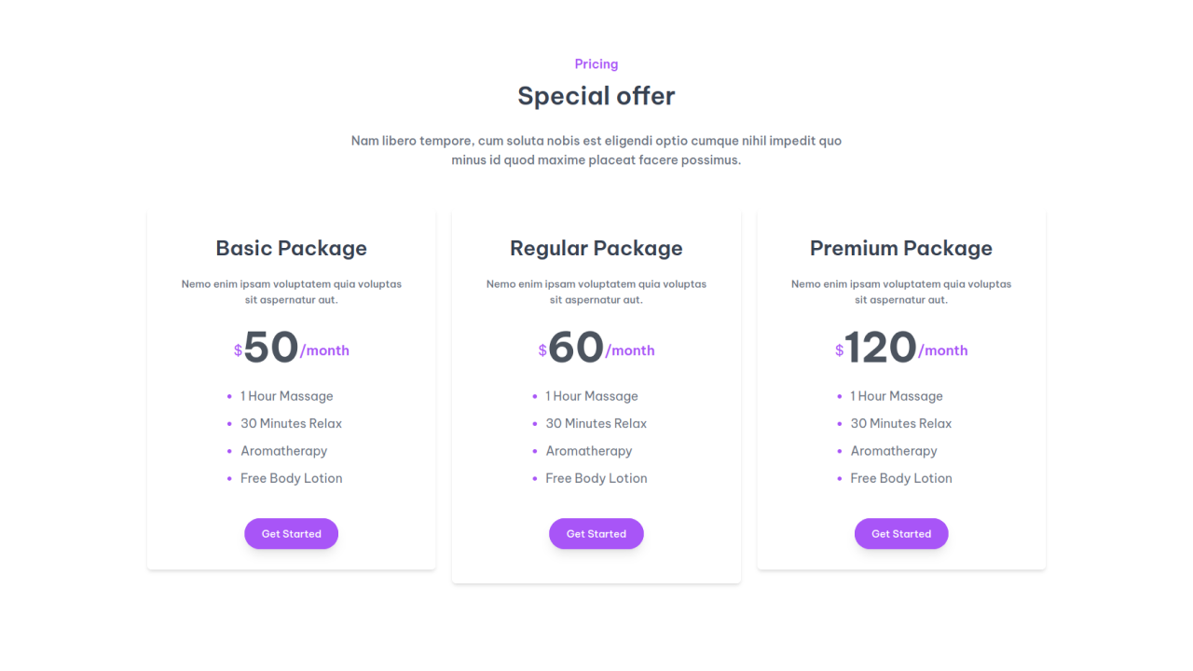
Task: Click 1 Hour Massage in Premium Package
Action: coord(897,395)
